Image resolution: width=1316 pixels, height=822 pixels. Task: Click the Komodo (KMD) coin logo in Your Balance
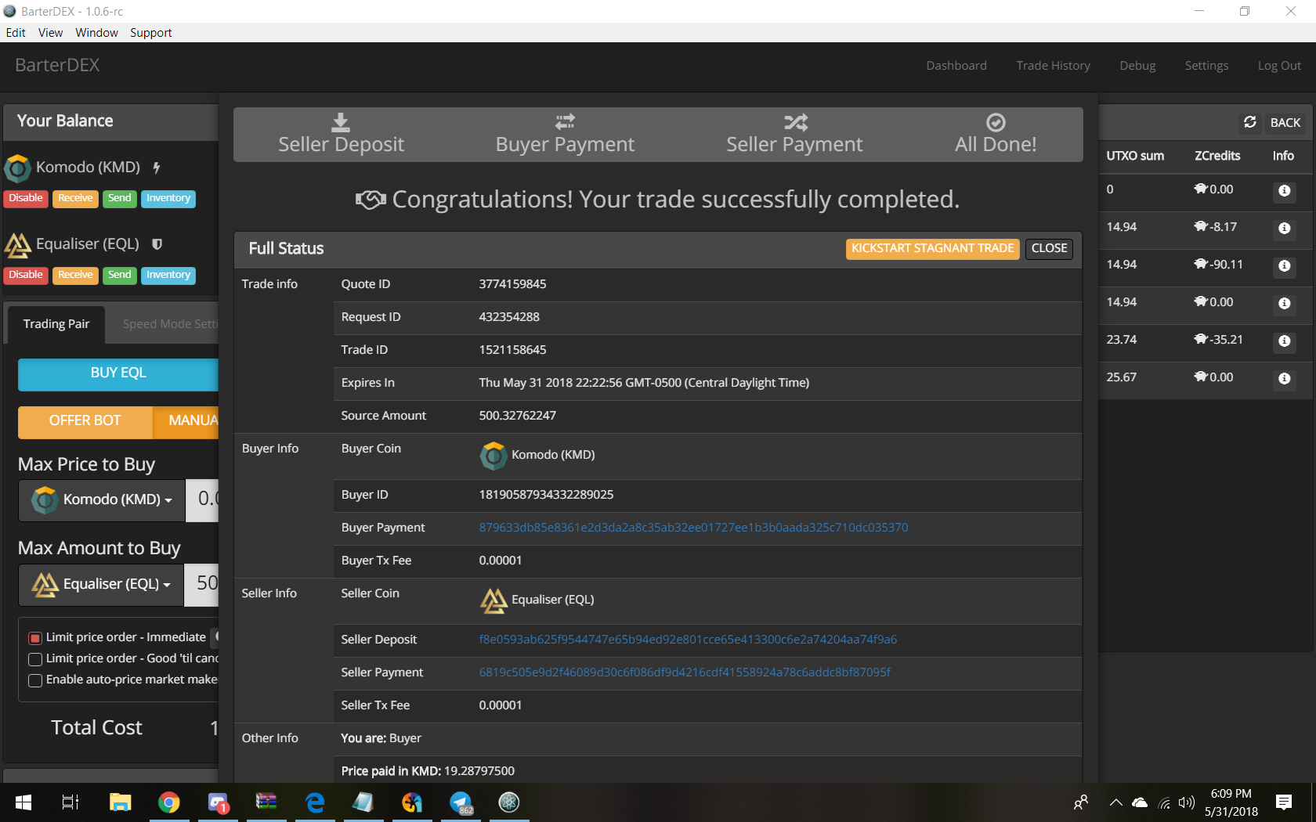(x=18, y=168)
